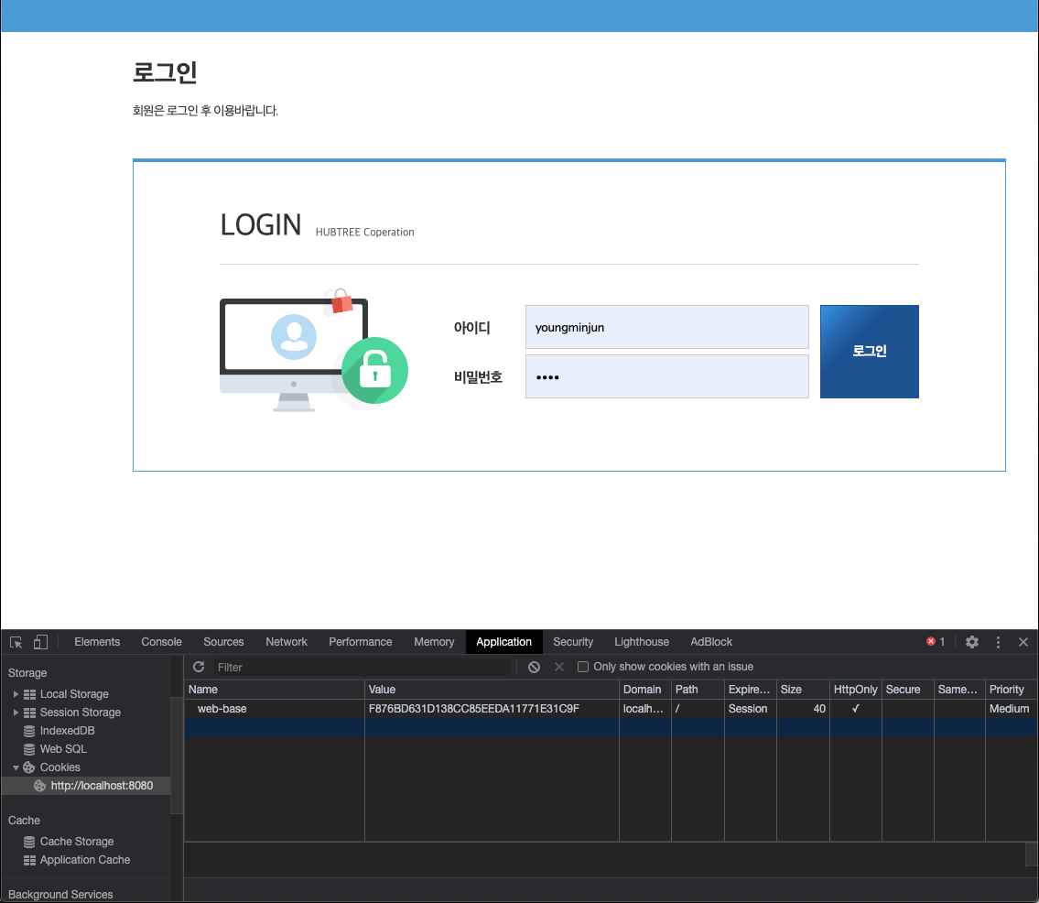Click the red error count badge
1039x903 pixels.
[x=936, y=641]
